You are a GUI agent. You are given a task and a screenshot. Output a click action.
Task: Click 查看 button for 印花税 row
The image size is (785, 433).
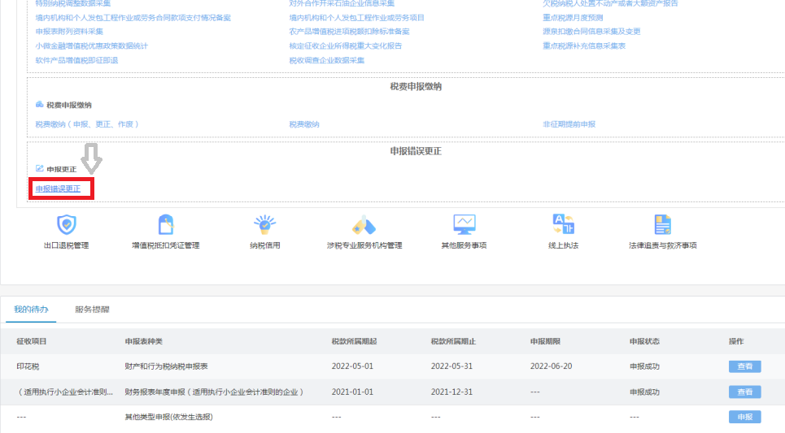coord(745,366)
